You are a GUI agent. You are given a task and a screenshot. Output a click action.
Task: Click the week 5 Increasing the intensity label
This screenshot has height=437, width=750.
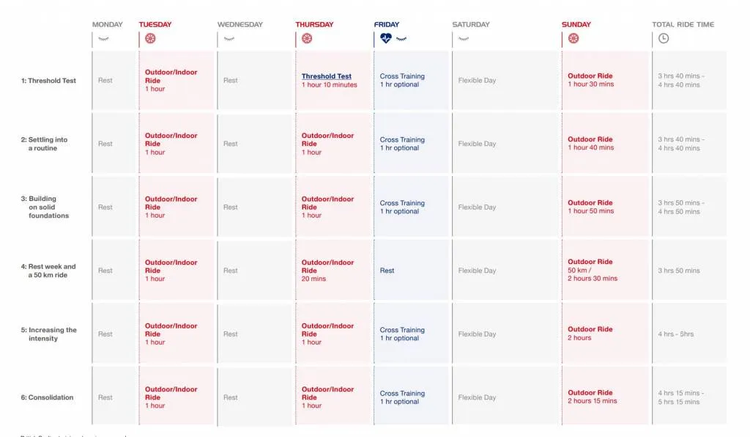(48, 334)
